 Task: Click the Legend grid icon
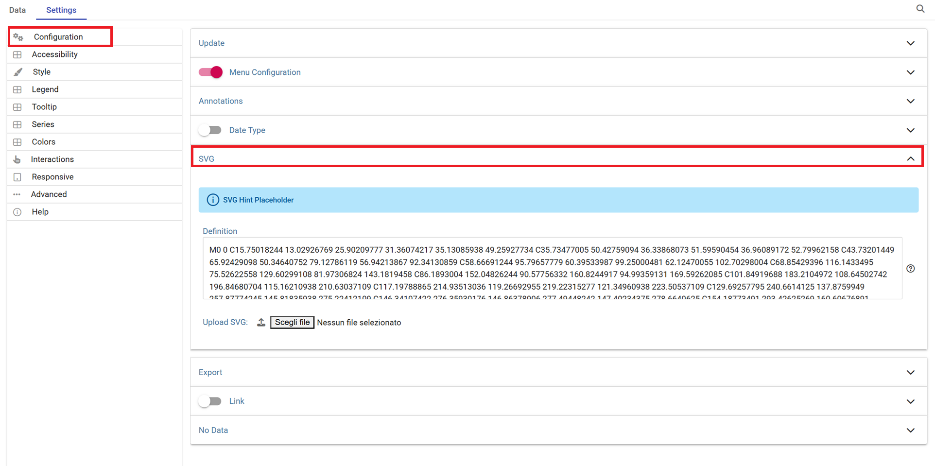(x=17, y=89)
